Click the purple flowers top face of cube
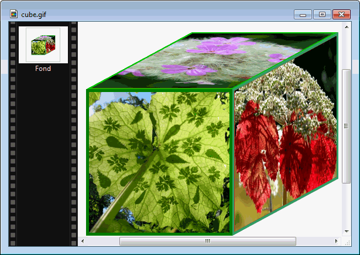Image resolution: width=360 pixels, height=255 pixels. 212,61
